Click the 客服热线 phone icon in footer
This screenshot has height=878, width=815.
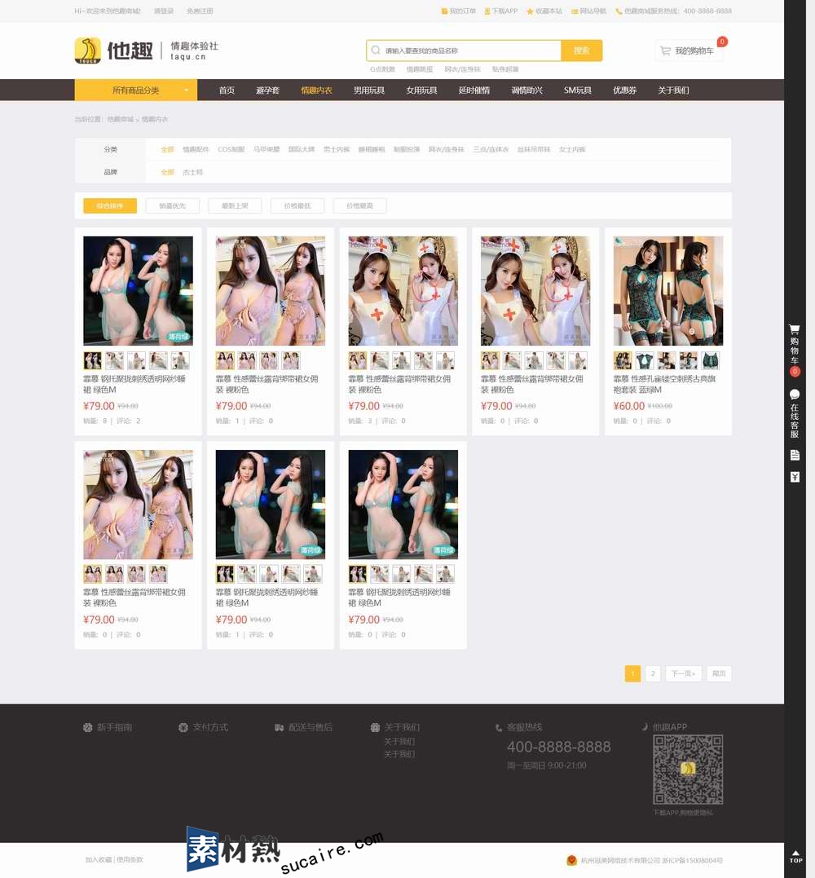coord(499,727)
